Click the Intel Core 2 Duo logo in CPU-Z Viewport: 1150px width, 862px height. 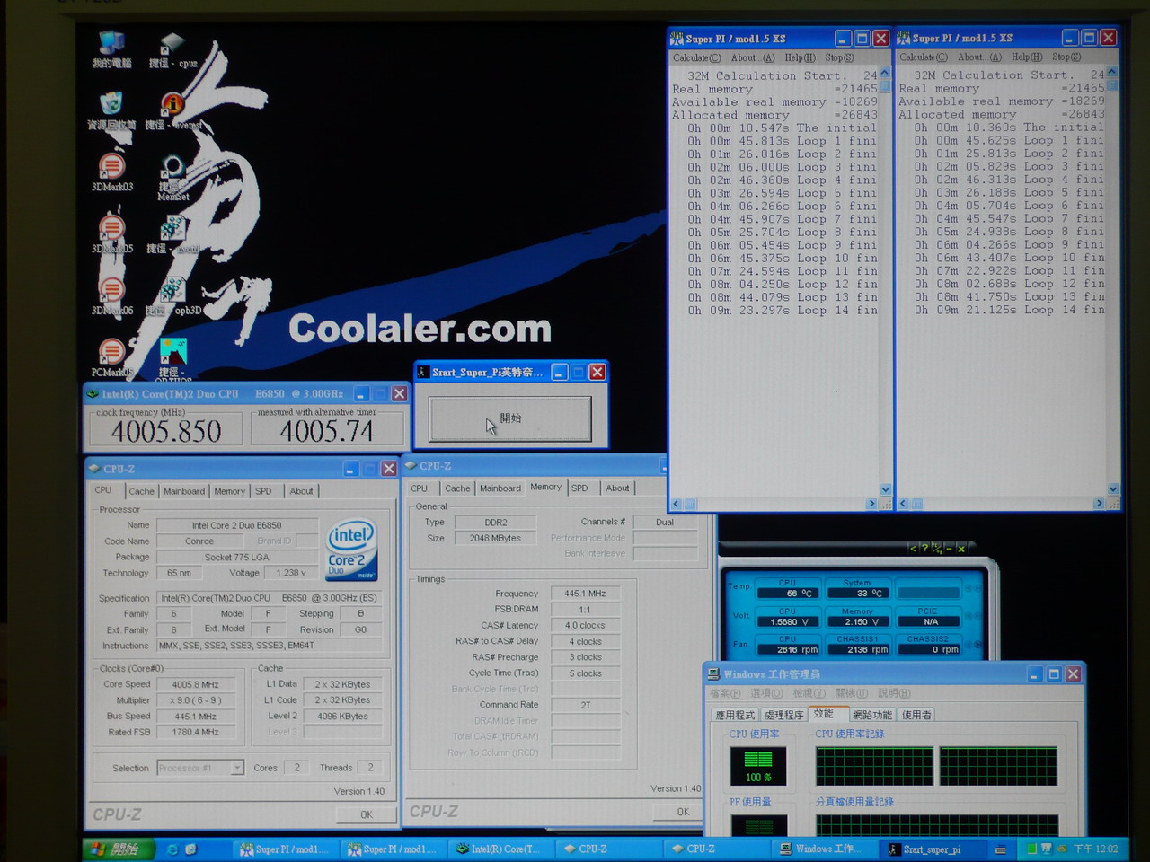click(351, 550)
